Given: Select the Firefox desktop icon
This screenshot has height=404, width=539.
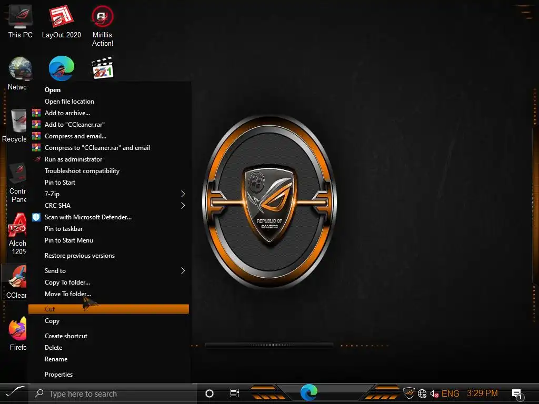Looking at the screenshot, I should pyautogui.click(x=18, y=334).
